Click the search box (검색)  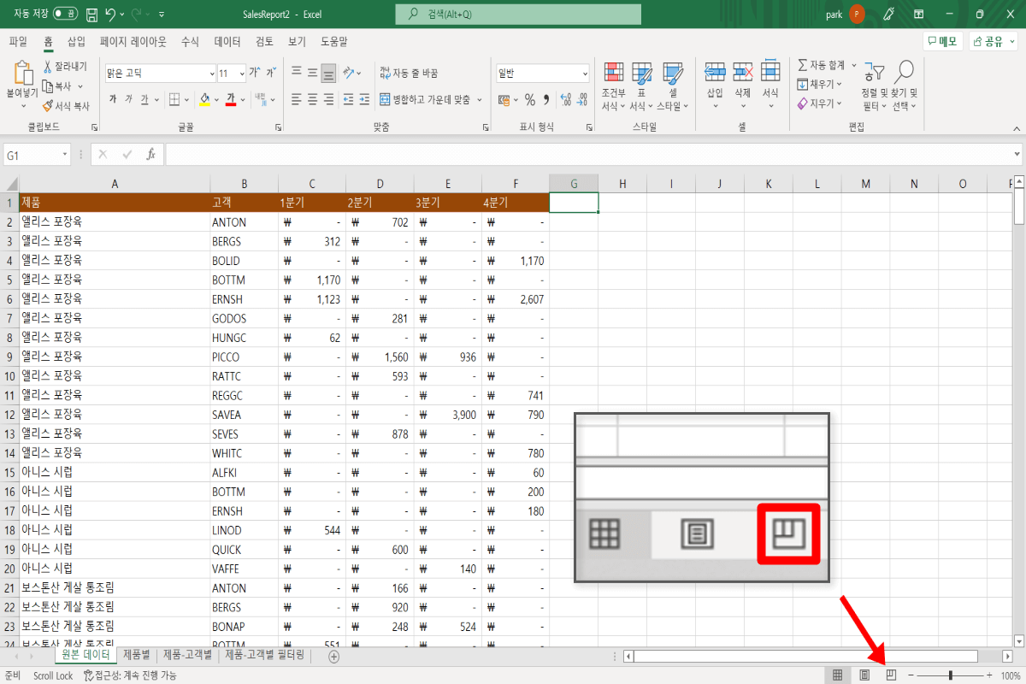coord(518,15)
